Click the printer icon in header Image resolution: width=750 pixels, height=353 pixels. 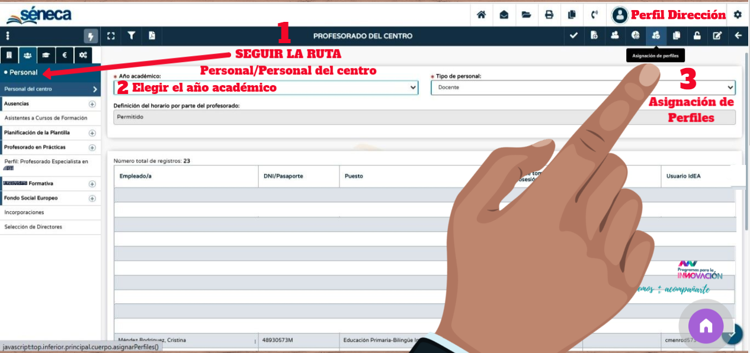[549, 15]
